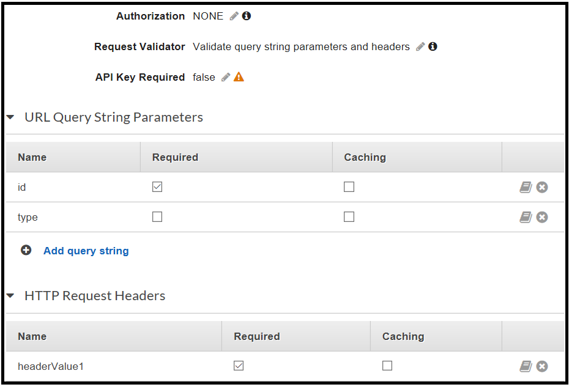The image size is (569, 387).
Task: Edit API Key Required pencil icon
Action: coord(226,77)
